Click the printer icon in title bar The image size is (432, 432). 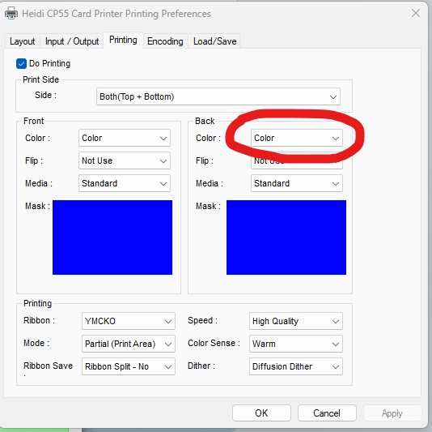coord(11,13)
